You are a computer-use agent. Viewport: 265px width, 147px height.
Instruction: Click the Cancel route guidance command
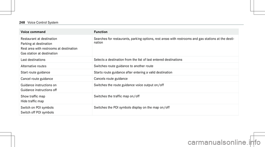[37, 79]
